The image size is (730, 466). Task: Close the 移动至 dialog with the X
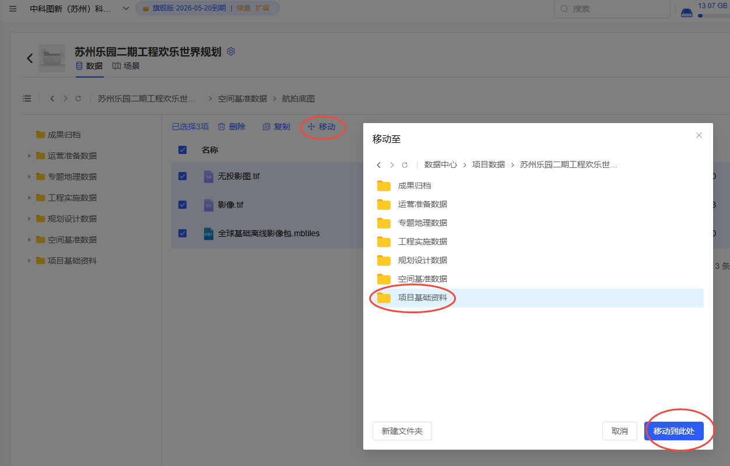pos(699,135)
